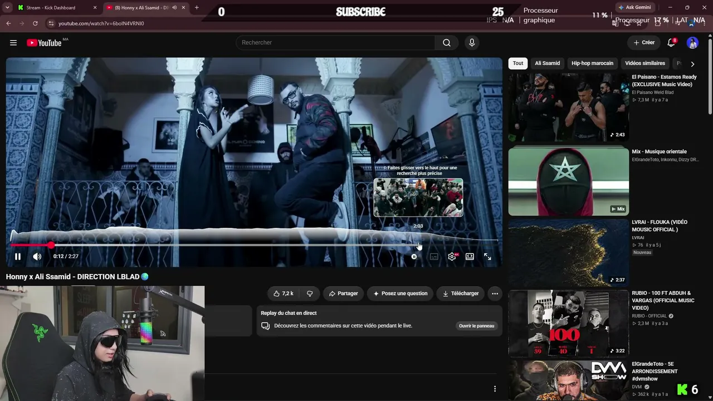Image resolution: width=713 pixels, height=401 pixels.
Task: Open the LVRAI - FLOUKA video thumbnail
Action: pyautogui.click(x=568, y=253)
